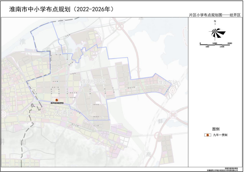Click the 蚌 label near the railway
244x172 pixels.
pos(161,121)
